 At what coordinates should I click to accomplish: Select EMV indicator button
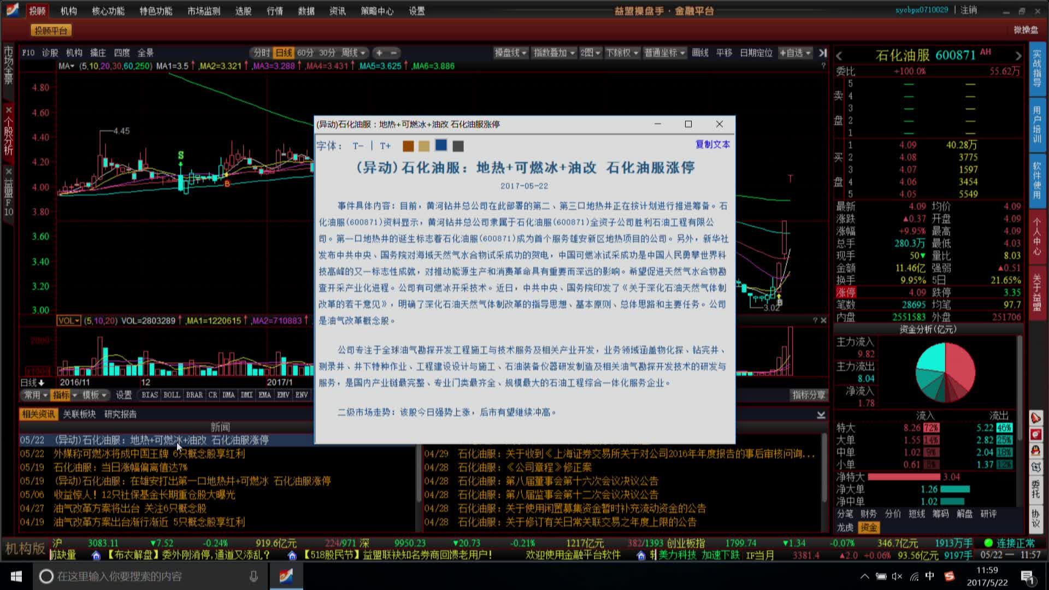tap(283, 395)
